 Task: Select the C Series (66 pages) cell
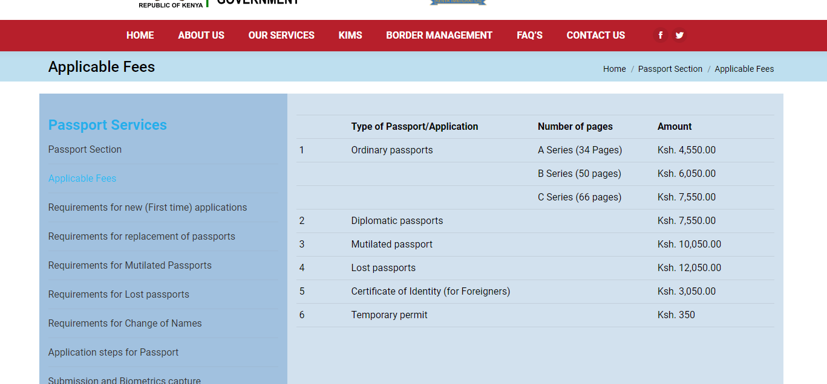point(580,197)
